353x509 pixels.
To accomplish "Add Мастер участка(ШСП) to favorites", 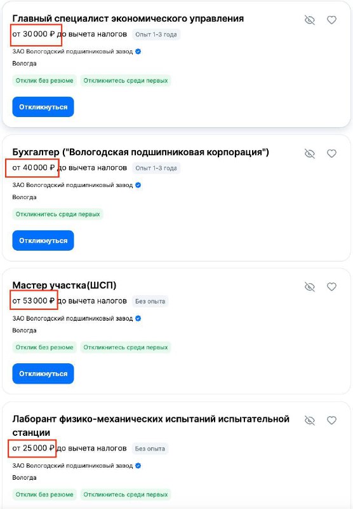I will tap(331, 287).
